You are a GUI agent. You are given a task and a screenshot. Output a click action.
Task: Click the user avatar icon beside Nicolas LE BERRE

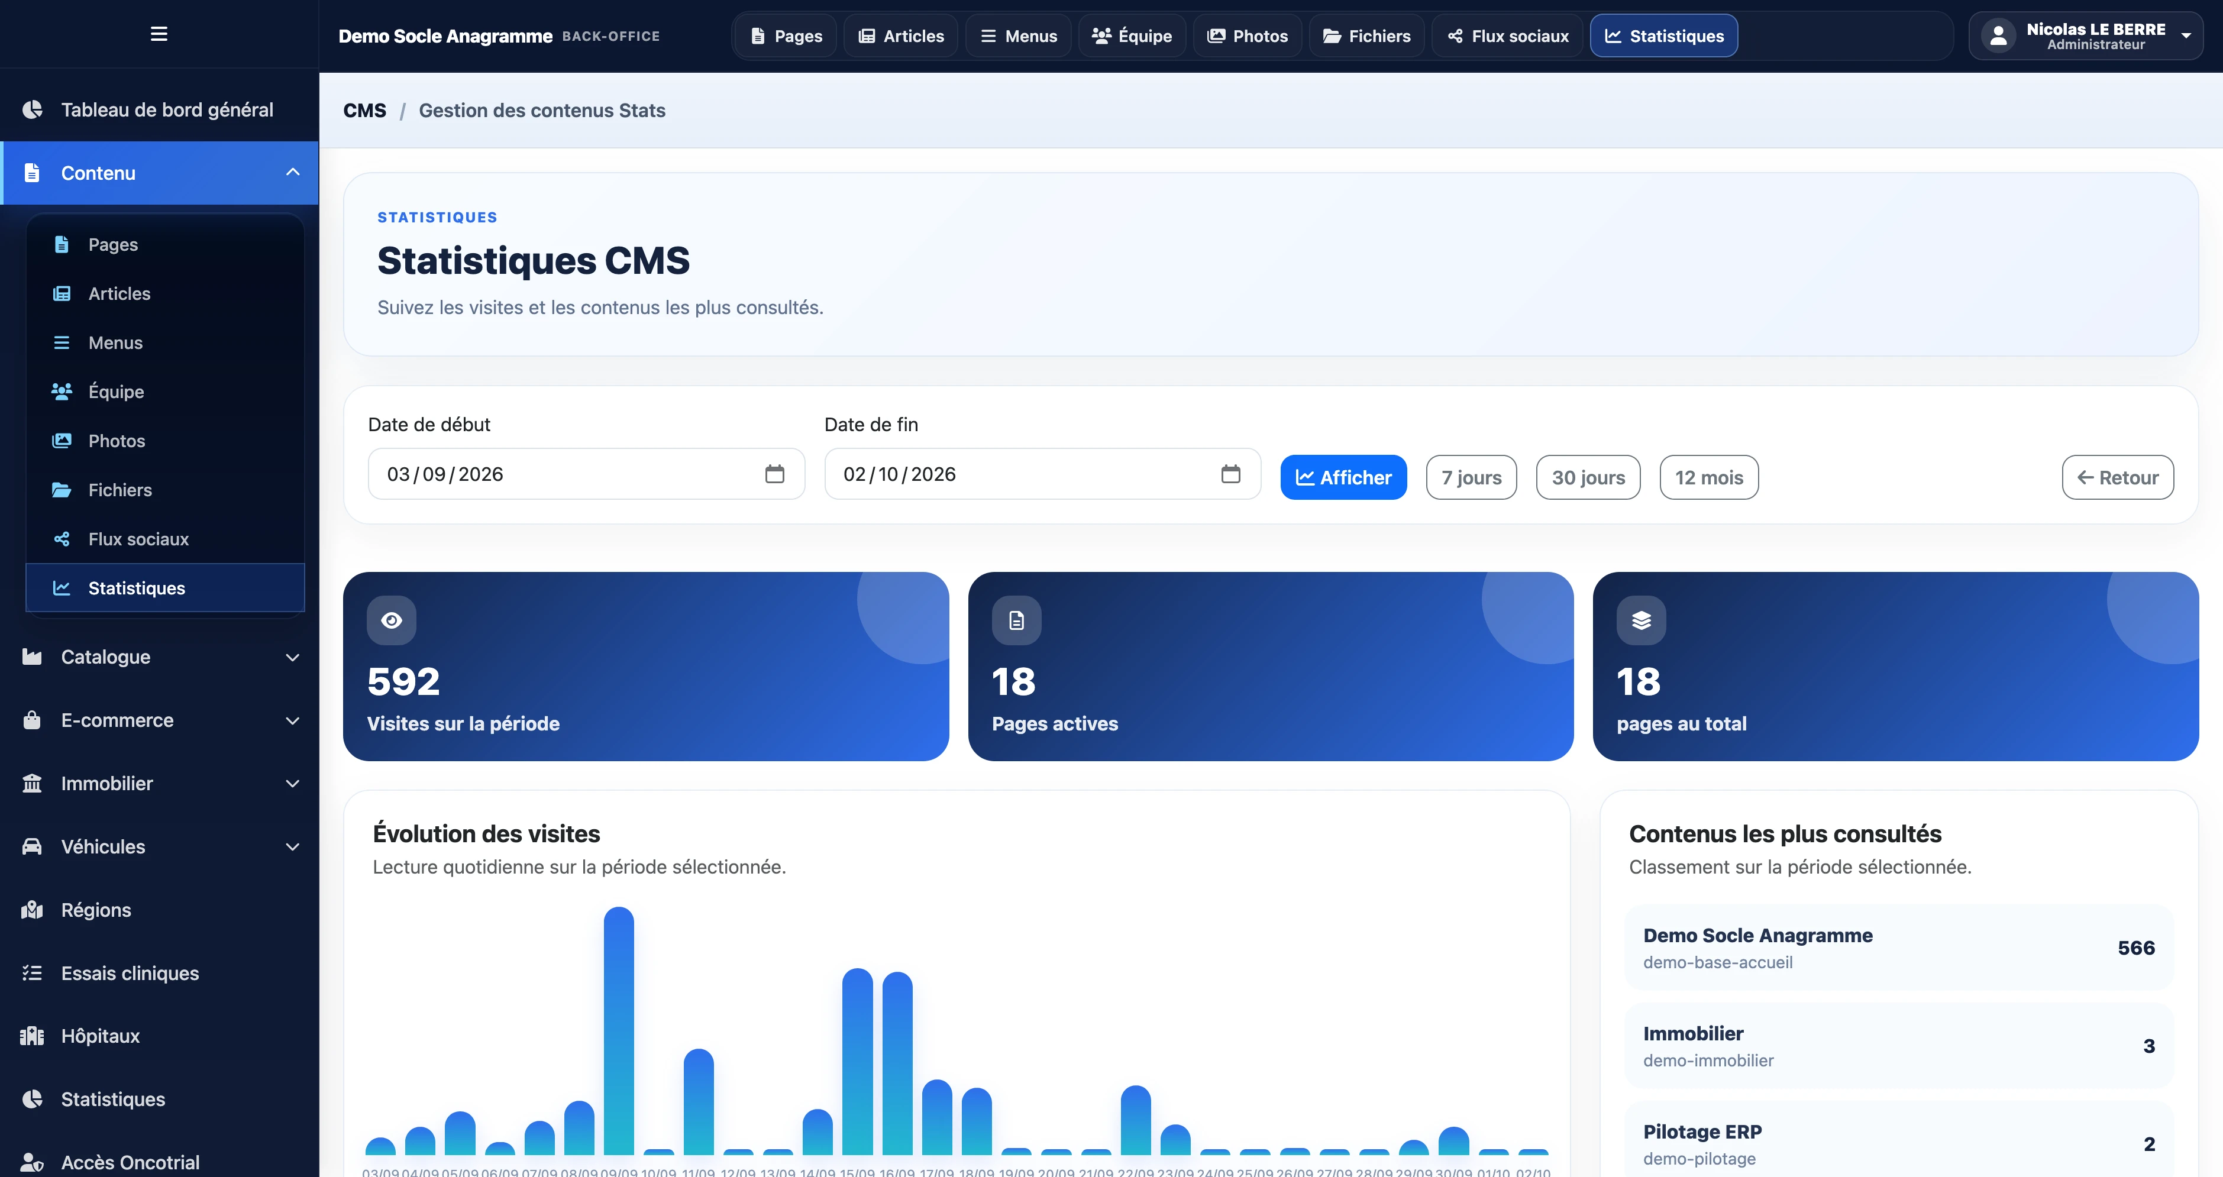(1999, 36)
